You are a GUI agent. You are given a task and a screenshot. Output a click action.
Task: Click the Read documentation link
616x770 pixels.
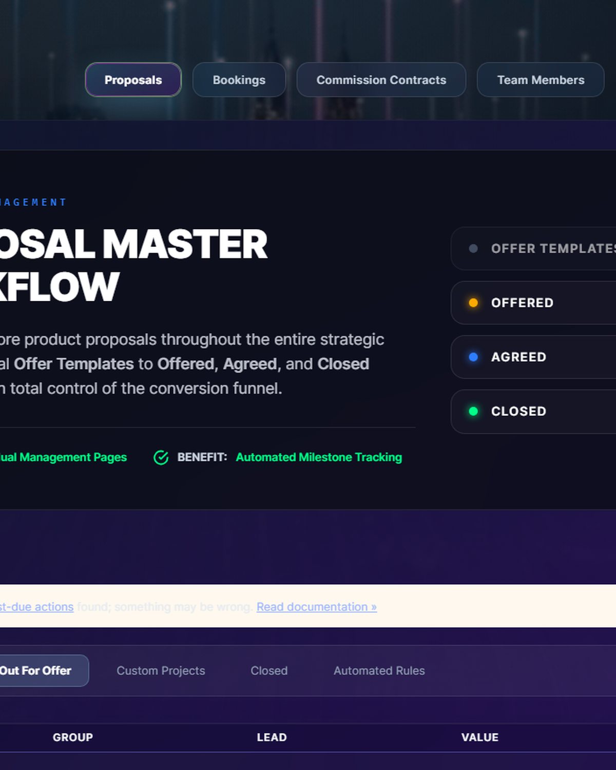(317, 607)
